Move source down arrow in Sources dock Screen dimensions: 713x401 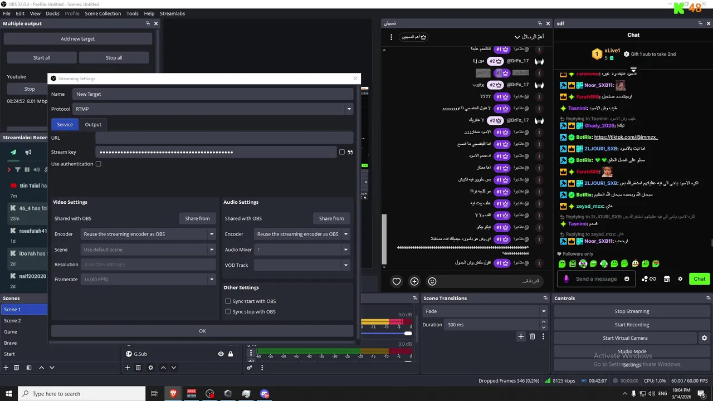click(x=174, y=368)
